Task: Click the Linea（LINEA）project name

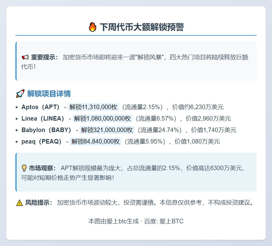Action: click(43, 118)
